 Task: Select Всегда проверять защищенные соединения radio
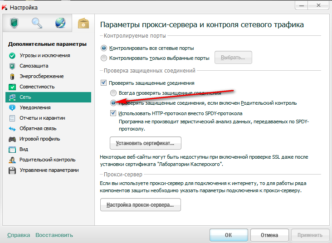(113, 93)
